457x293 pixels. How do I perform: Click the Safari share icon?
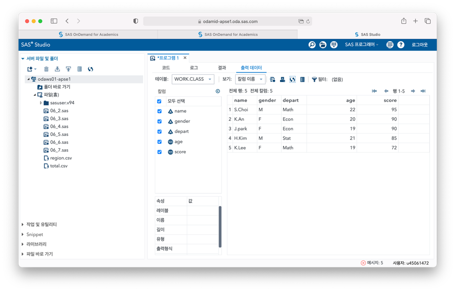tap(403, 21)
